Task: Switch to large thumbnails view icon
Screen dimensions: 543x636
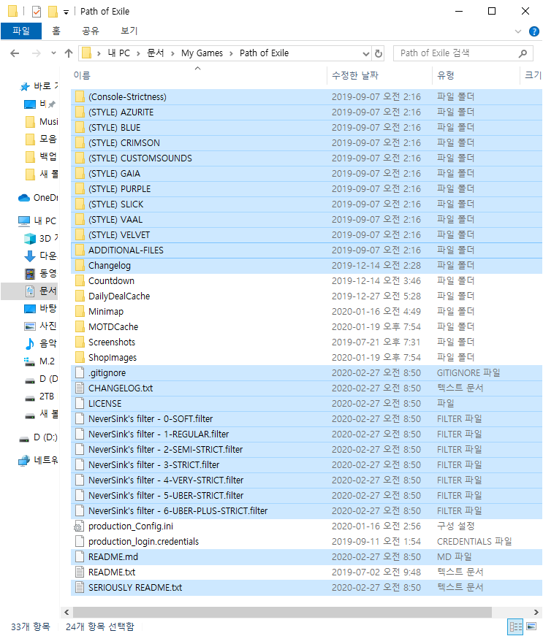Action: pos(531,627)
